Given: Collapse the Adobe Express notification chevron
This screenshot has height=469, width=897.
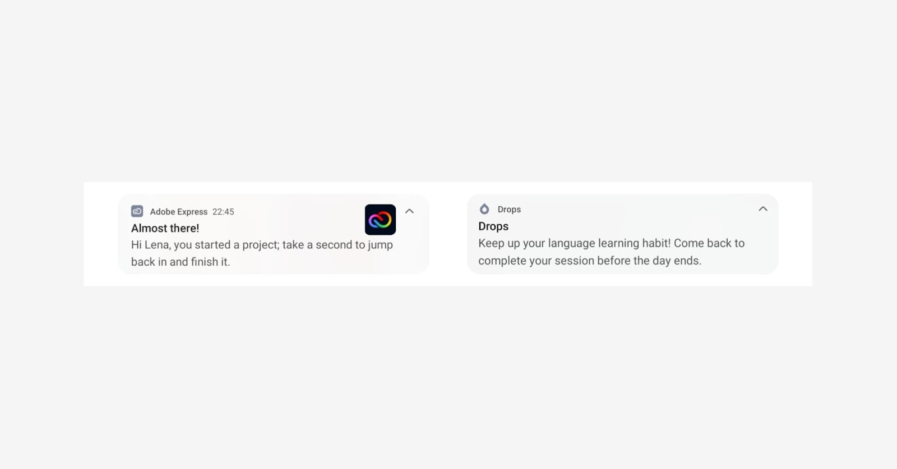Looking at the screenshot, I should [x=409, y=211].
